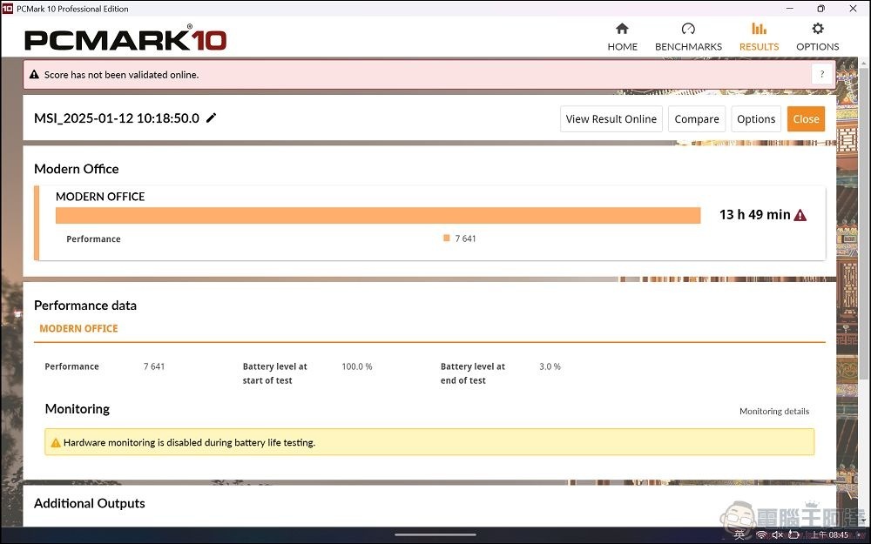Image resolution: width=871 pixels, height=544 pixels.
Task: Click the red warning icon beside 13 h 49 min
Action: (800, 215)
